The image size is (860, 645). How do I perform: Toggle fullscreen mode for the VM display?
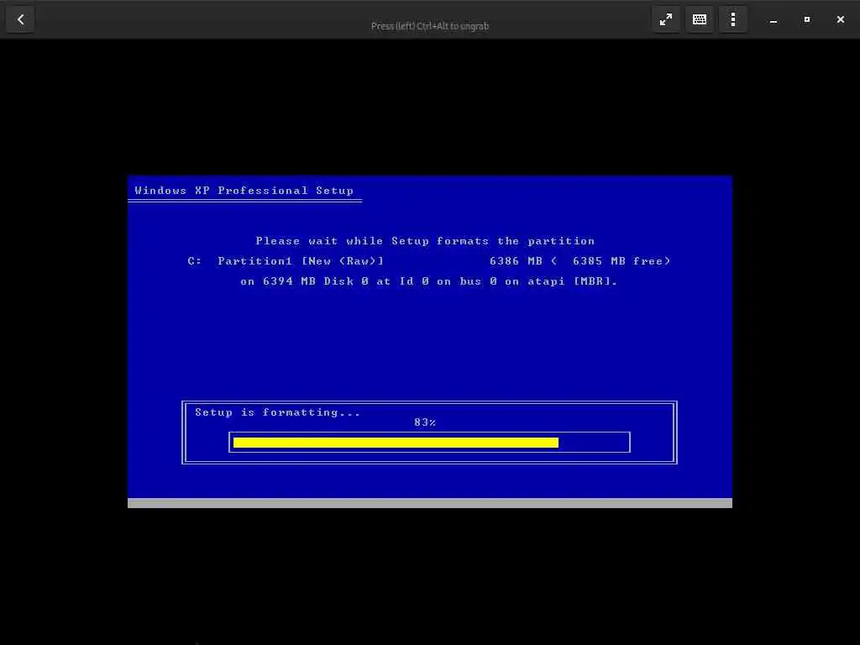coord(666,20)
